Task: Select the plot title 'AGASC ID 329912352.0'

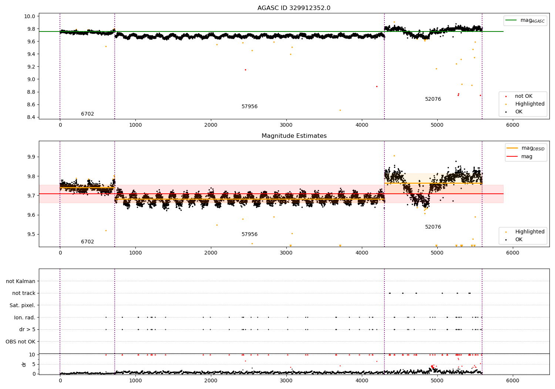Action: [294, 8]
